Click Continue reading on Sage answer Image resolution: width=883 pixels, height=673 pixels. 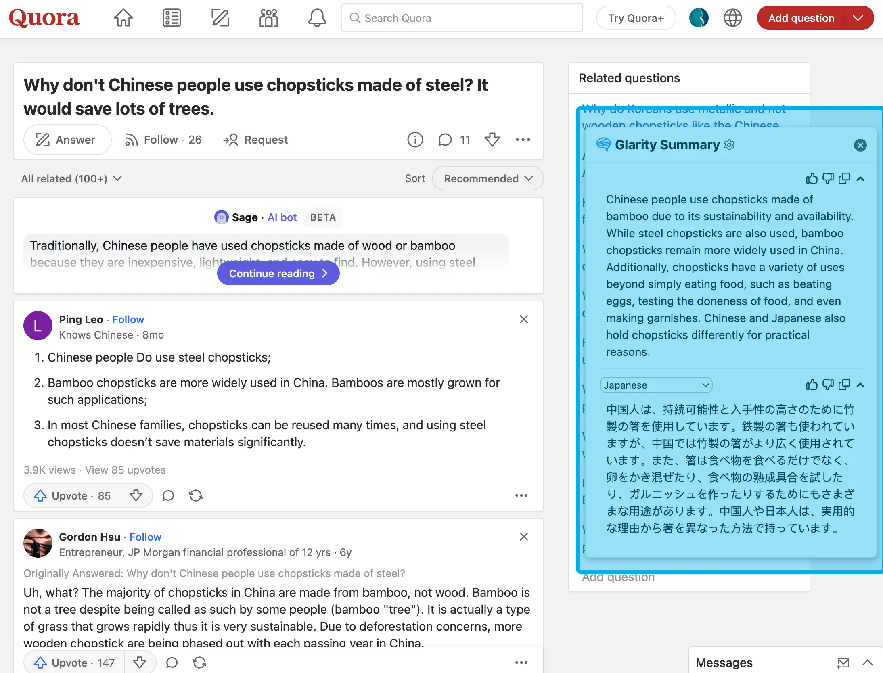[278, 274]
